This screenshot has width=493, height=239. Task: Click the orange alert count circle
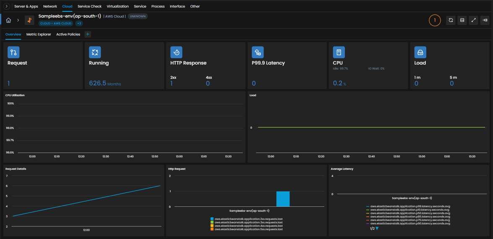pos(435,20)
